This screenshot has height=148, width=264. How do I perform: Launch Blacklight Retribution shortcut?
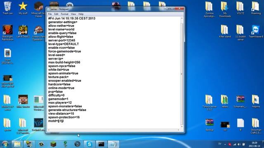(x=7, y=33)
